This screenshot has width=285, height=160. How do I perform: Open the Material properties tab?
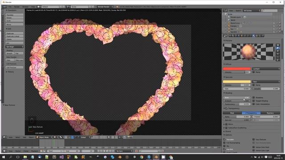pos(253,36)
